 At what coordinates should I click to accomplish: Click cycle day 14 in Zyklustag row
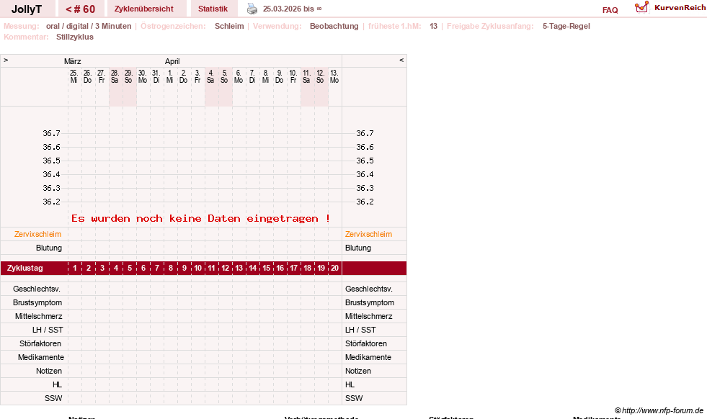[x=252, y=268]
